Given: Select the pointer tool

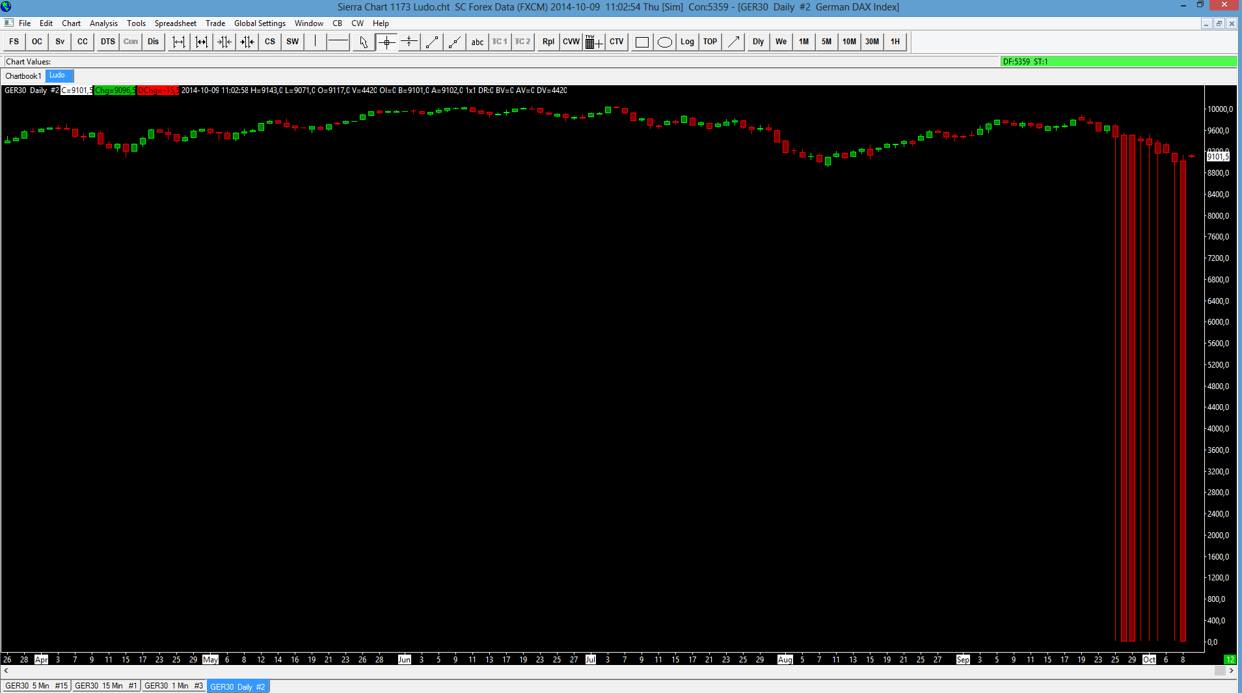Looking at the screenshot, I should pos(364,42).
